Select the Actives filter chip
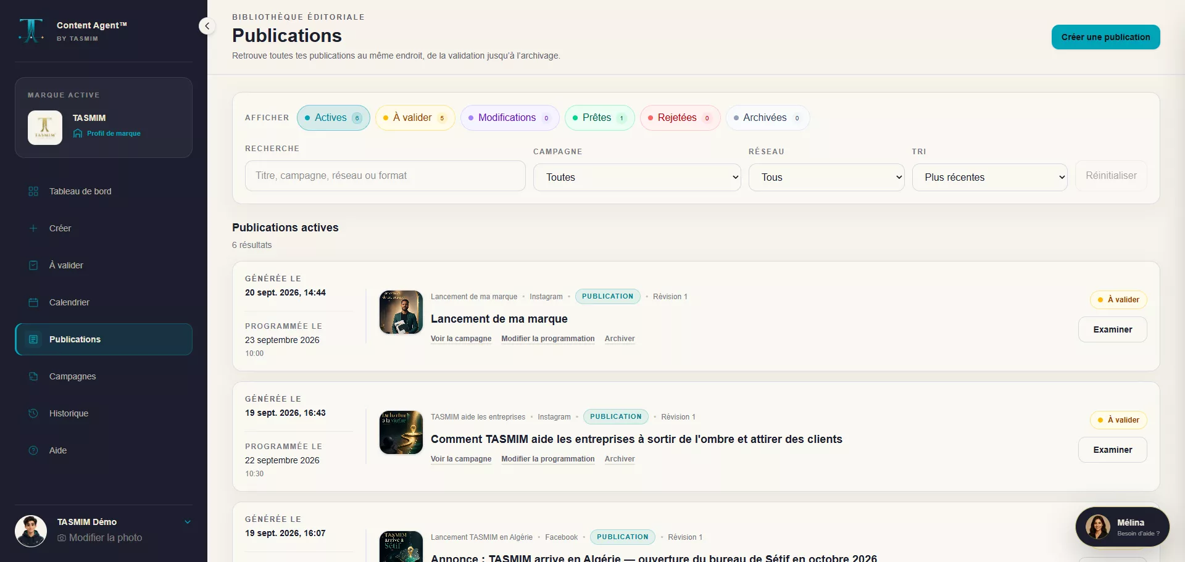 pos(333,118)
